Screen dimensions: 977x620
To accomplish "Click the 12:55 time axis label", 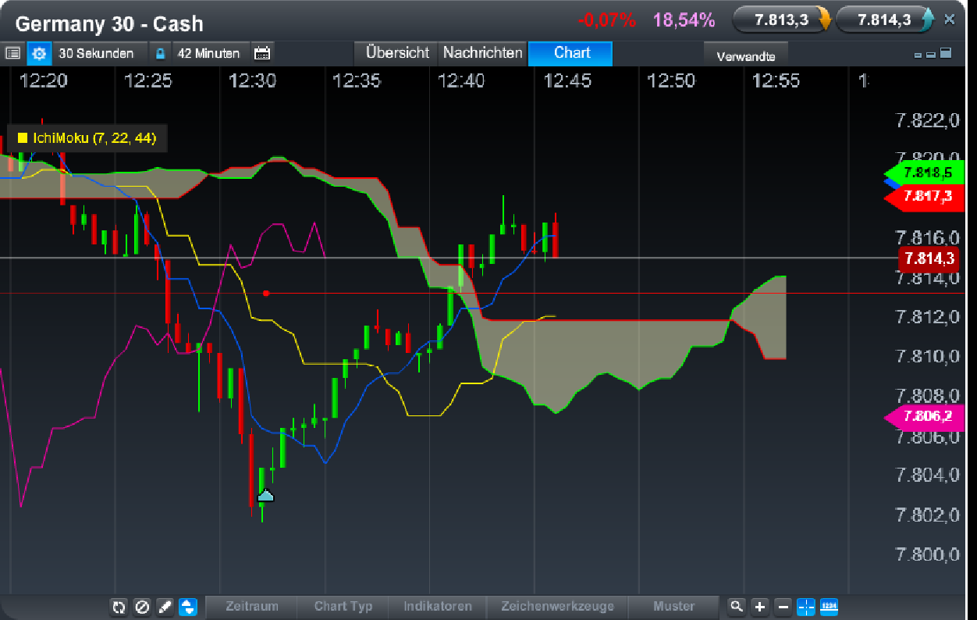I will (x=776, y=80).
